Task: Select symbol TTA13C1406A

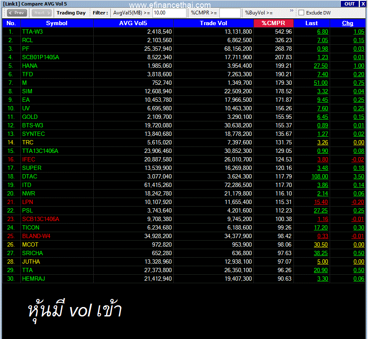Action: (x=40, y=151)
